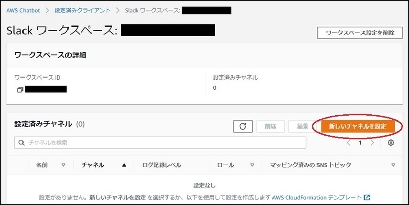
Task: Click the 削除 button
Action: pos(270,126)
